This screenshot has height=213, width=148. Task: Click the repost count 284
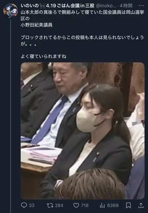(59, 206)
